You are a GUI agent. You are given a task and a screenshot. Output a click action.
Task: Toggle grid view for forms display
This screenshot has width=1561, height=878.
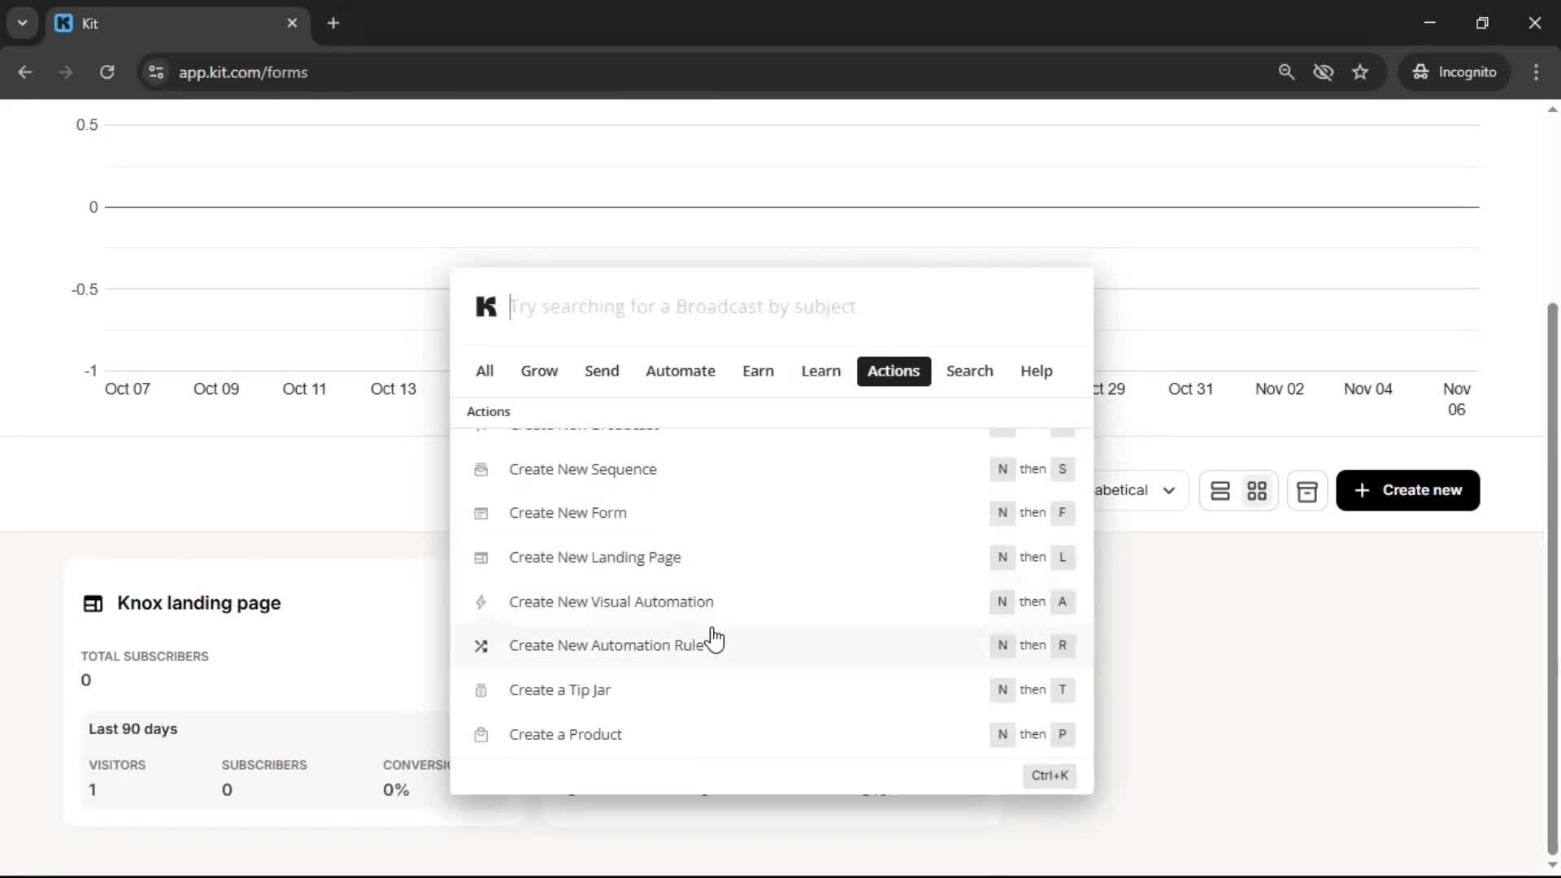[1257, 490]
